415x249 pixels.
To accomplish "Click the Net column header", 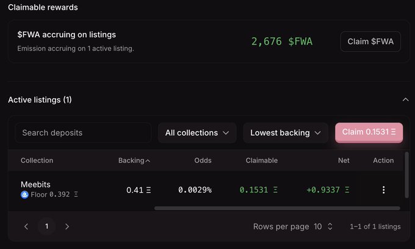I will point(344,160).
